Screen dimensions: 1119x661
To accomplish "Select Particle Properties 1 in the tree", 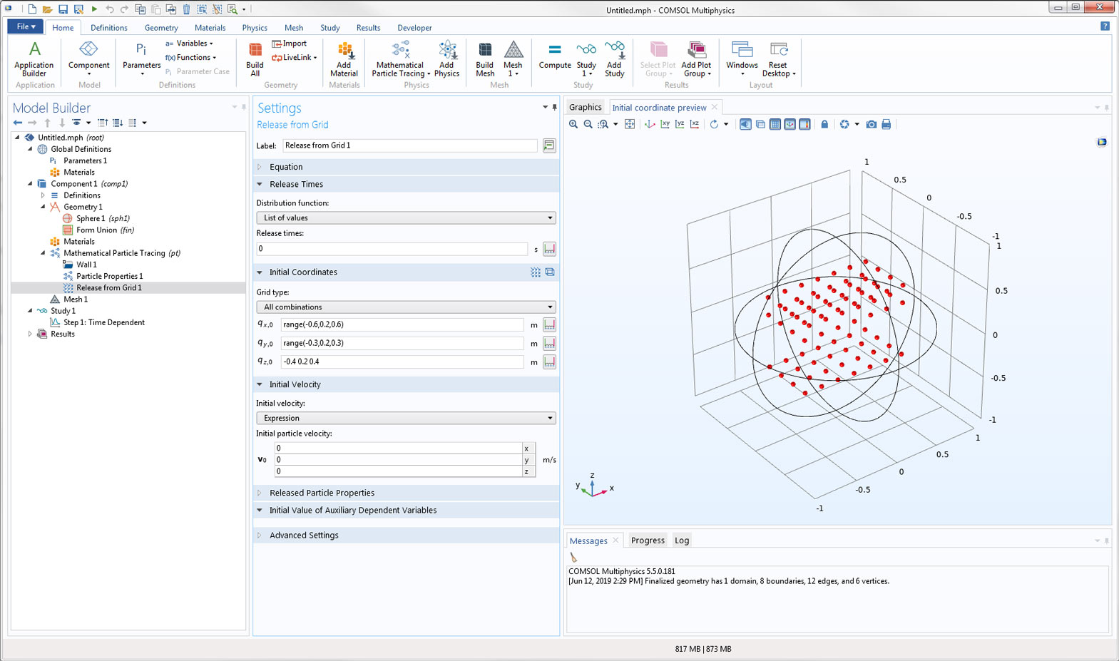I will 109,276.
